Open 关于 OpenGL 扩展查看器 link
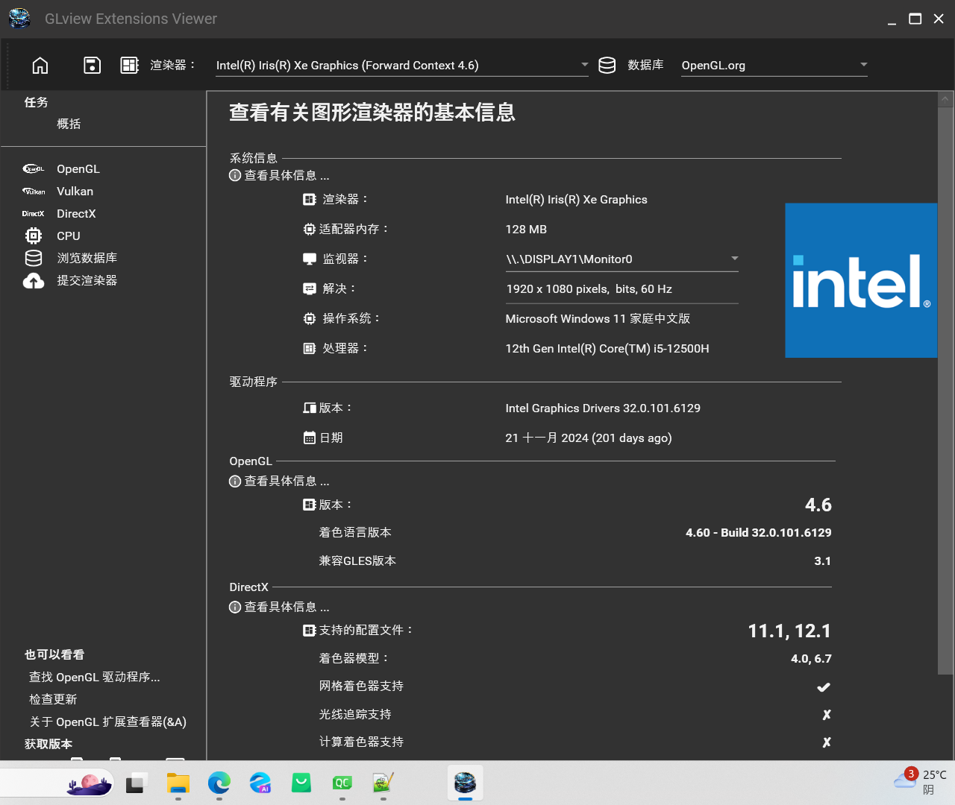Screen dimensions: 955x805 click(x=108, y=722)
